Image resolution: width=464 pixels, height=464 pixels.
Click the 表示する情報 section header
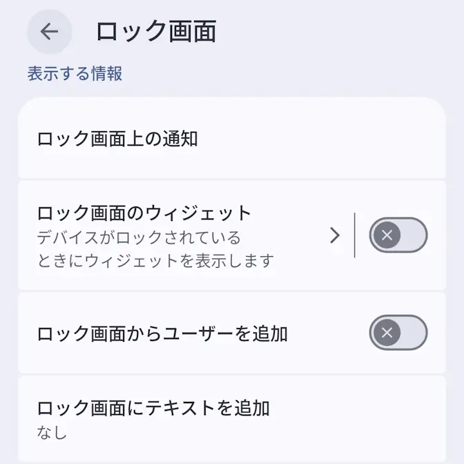point(75,74)
